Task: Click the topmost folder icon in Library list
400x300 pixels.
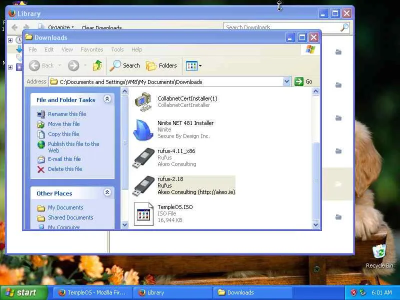Action: (x=338, y=52)
